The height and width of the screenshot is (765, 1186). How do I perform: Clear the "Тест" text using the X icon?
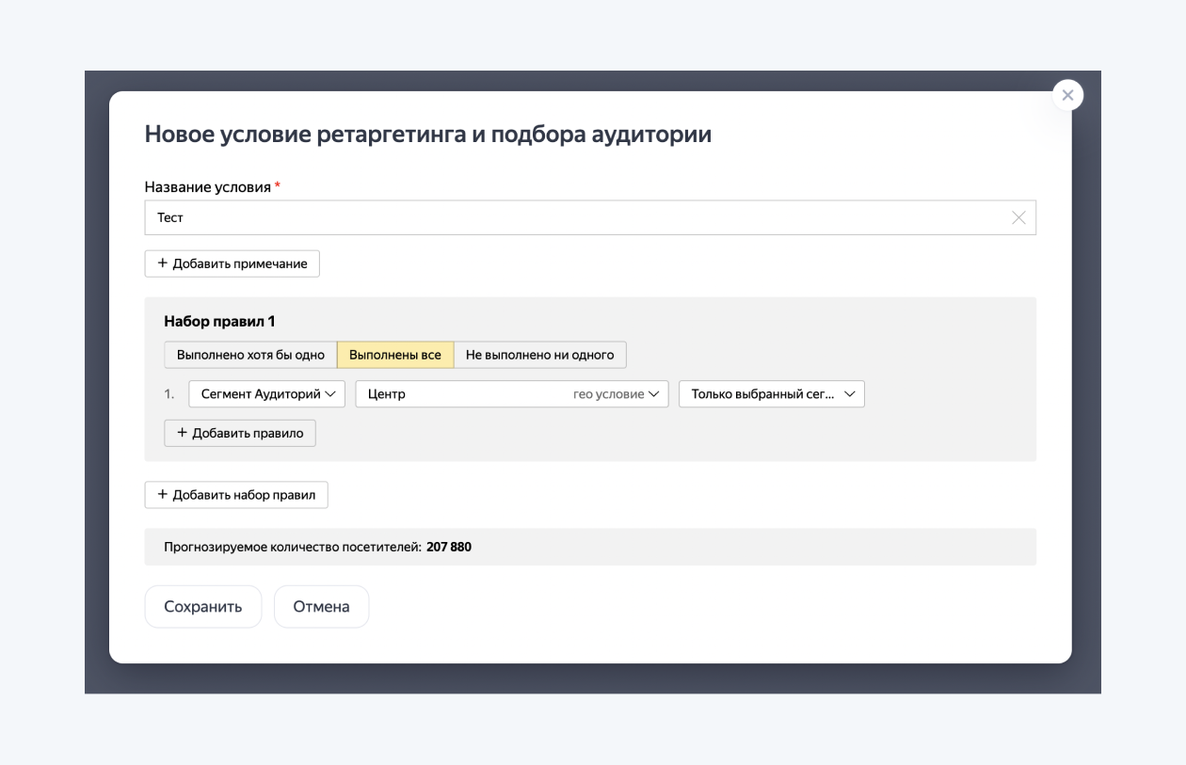tap(1018, 217)
